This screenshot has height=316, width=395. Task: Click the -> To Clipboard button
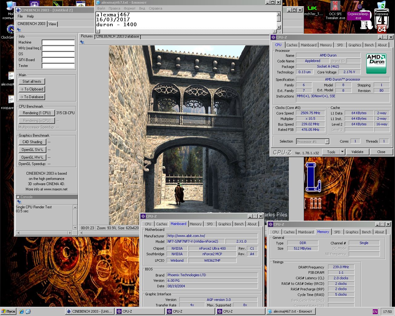[x=32, y=89]
